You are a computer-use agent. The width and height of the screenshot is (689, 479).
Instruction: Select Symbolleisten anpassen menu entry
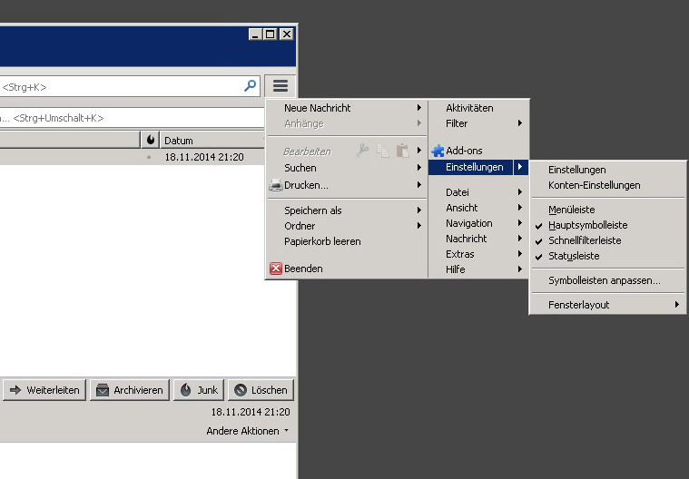(x=604, y=280)
